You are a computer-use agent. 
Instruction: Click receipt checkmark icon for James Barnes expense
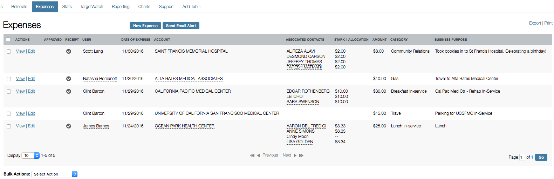click(x=69, y=126)
